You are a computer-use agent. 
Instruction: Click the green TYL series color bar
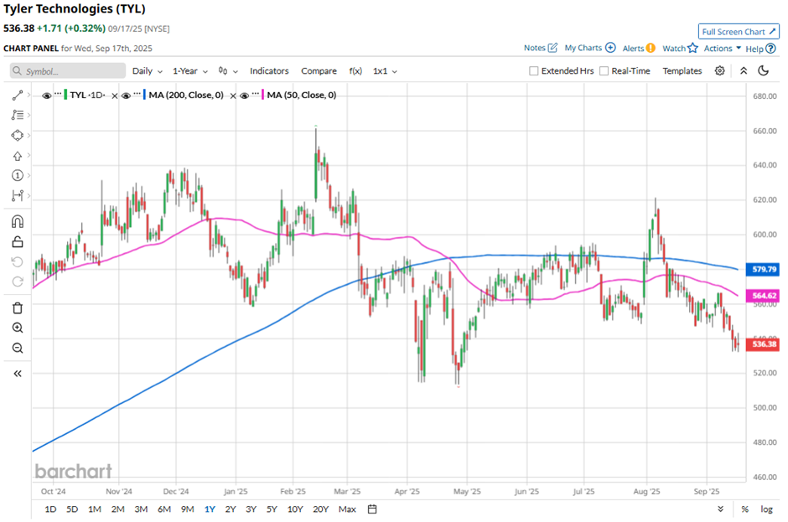(x=66, y=95)
